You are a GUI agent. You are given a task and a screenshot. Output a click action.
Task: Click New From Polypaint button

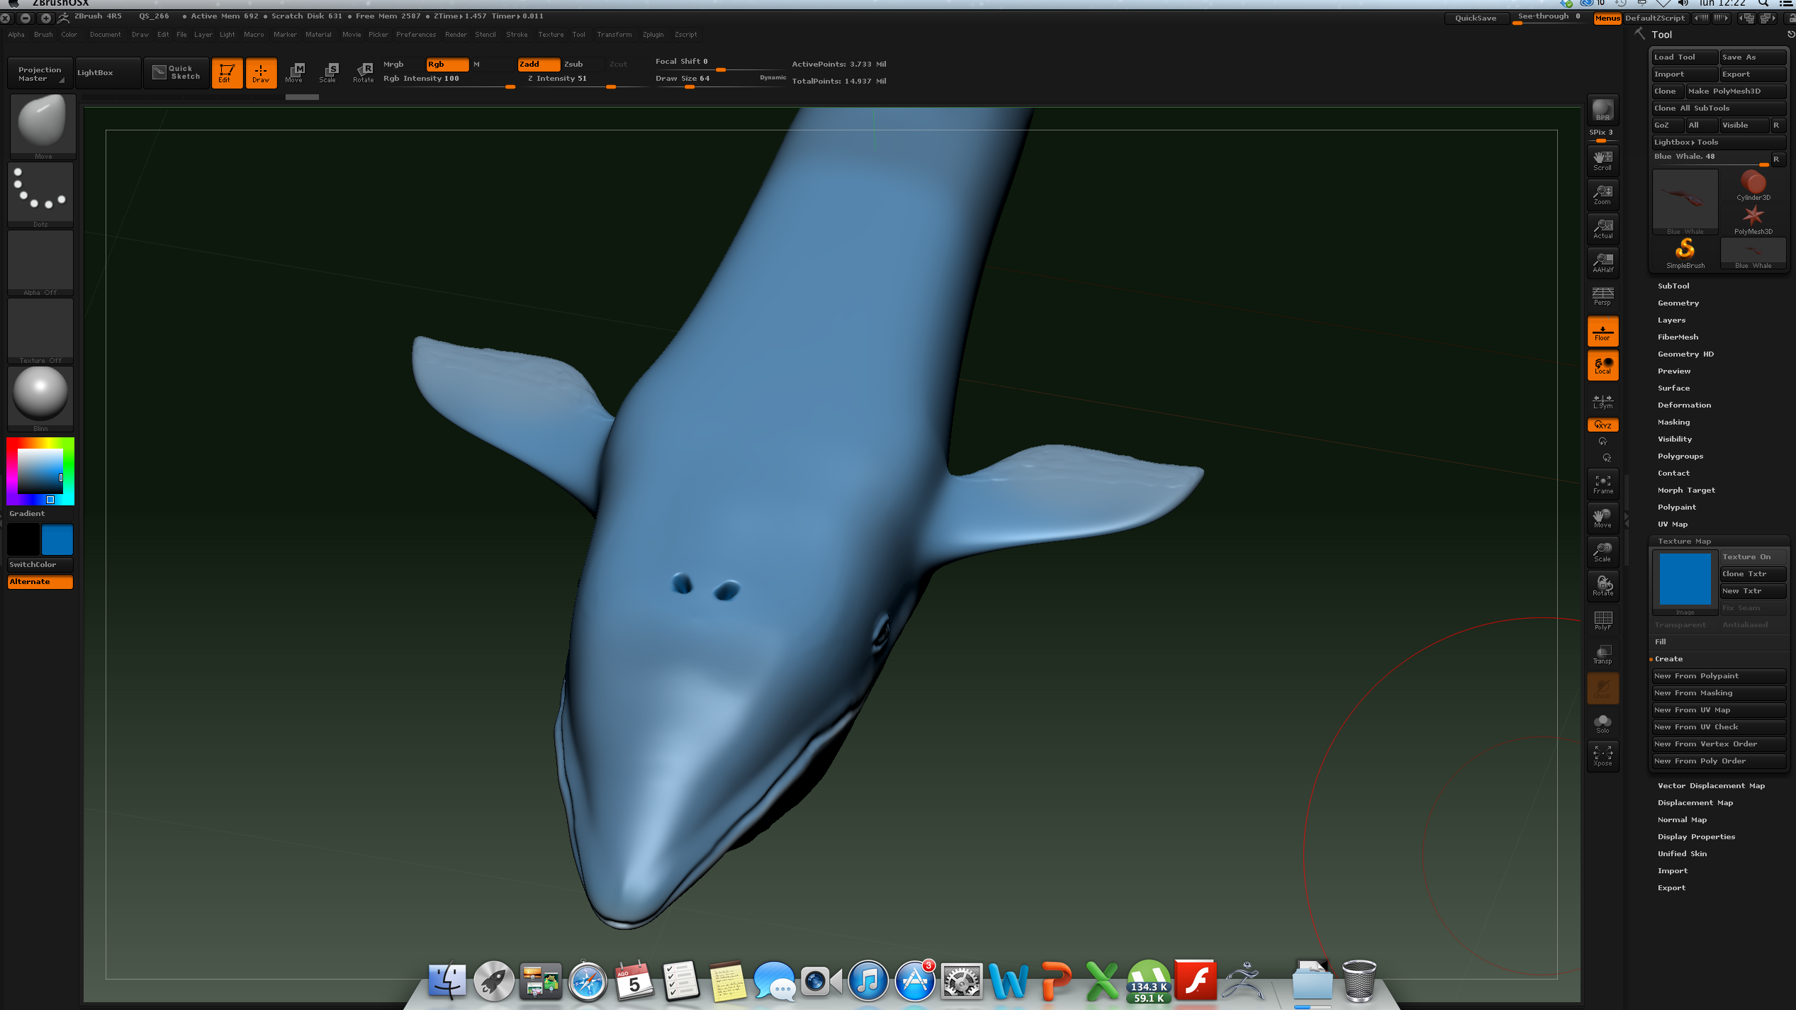[x=1717, y=675]
